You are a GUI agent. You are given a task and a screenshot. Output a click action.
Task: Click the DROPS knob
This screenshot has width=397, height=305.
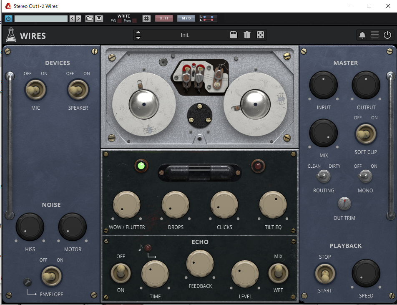[176, 205]
